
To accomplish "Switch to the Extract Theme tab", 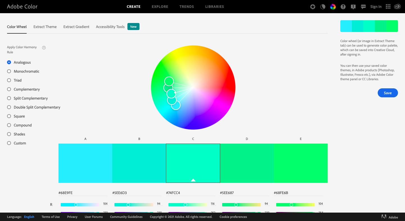I will click(x=45, y=27).
